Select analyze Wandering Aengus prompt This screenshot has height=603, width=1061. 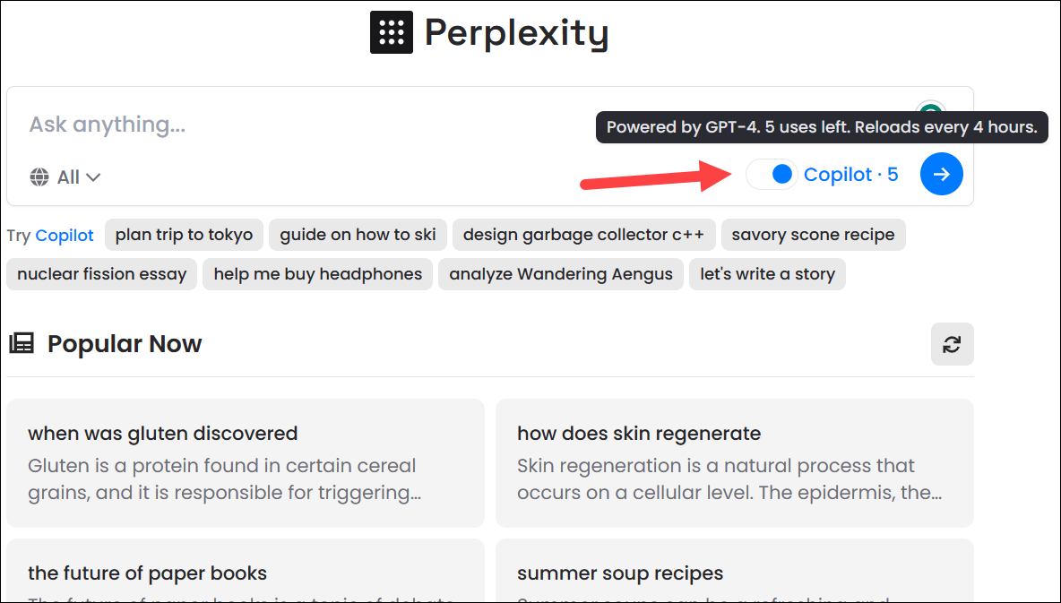pos(561,274)
